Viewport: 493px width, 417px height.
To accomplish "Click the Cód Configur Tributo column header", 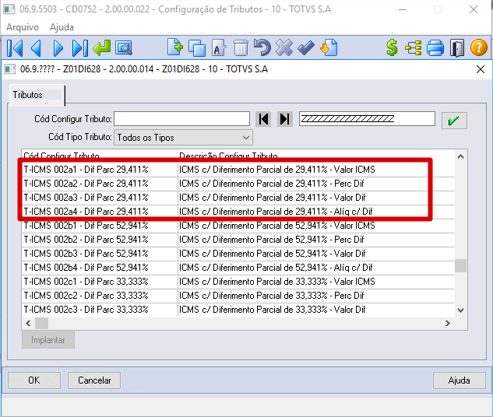I will [x=100, y=156].
